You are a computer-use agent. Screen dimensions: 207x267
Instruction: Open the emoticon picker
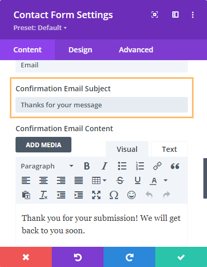point(131,195)
